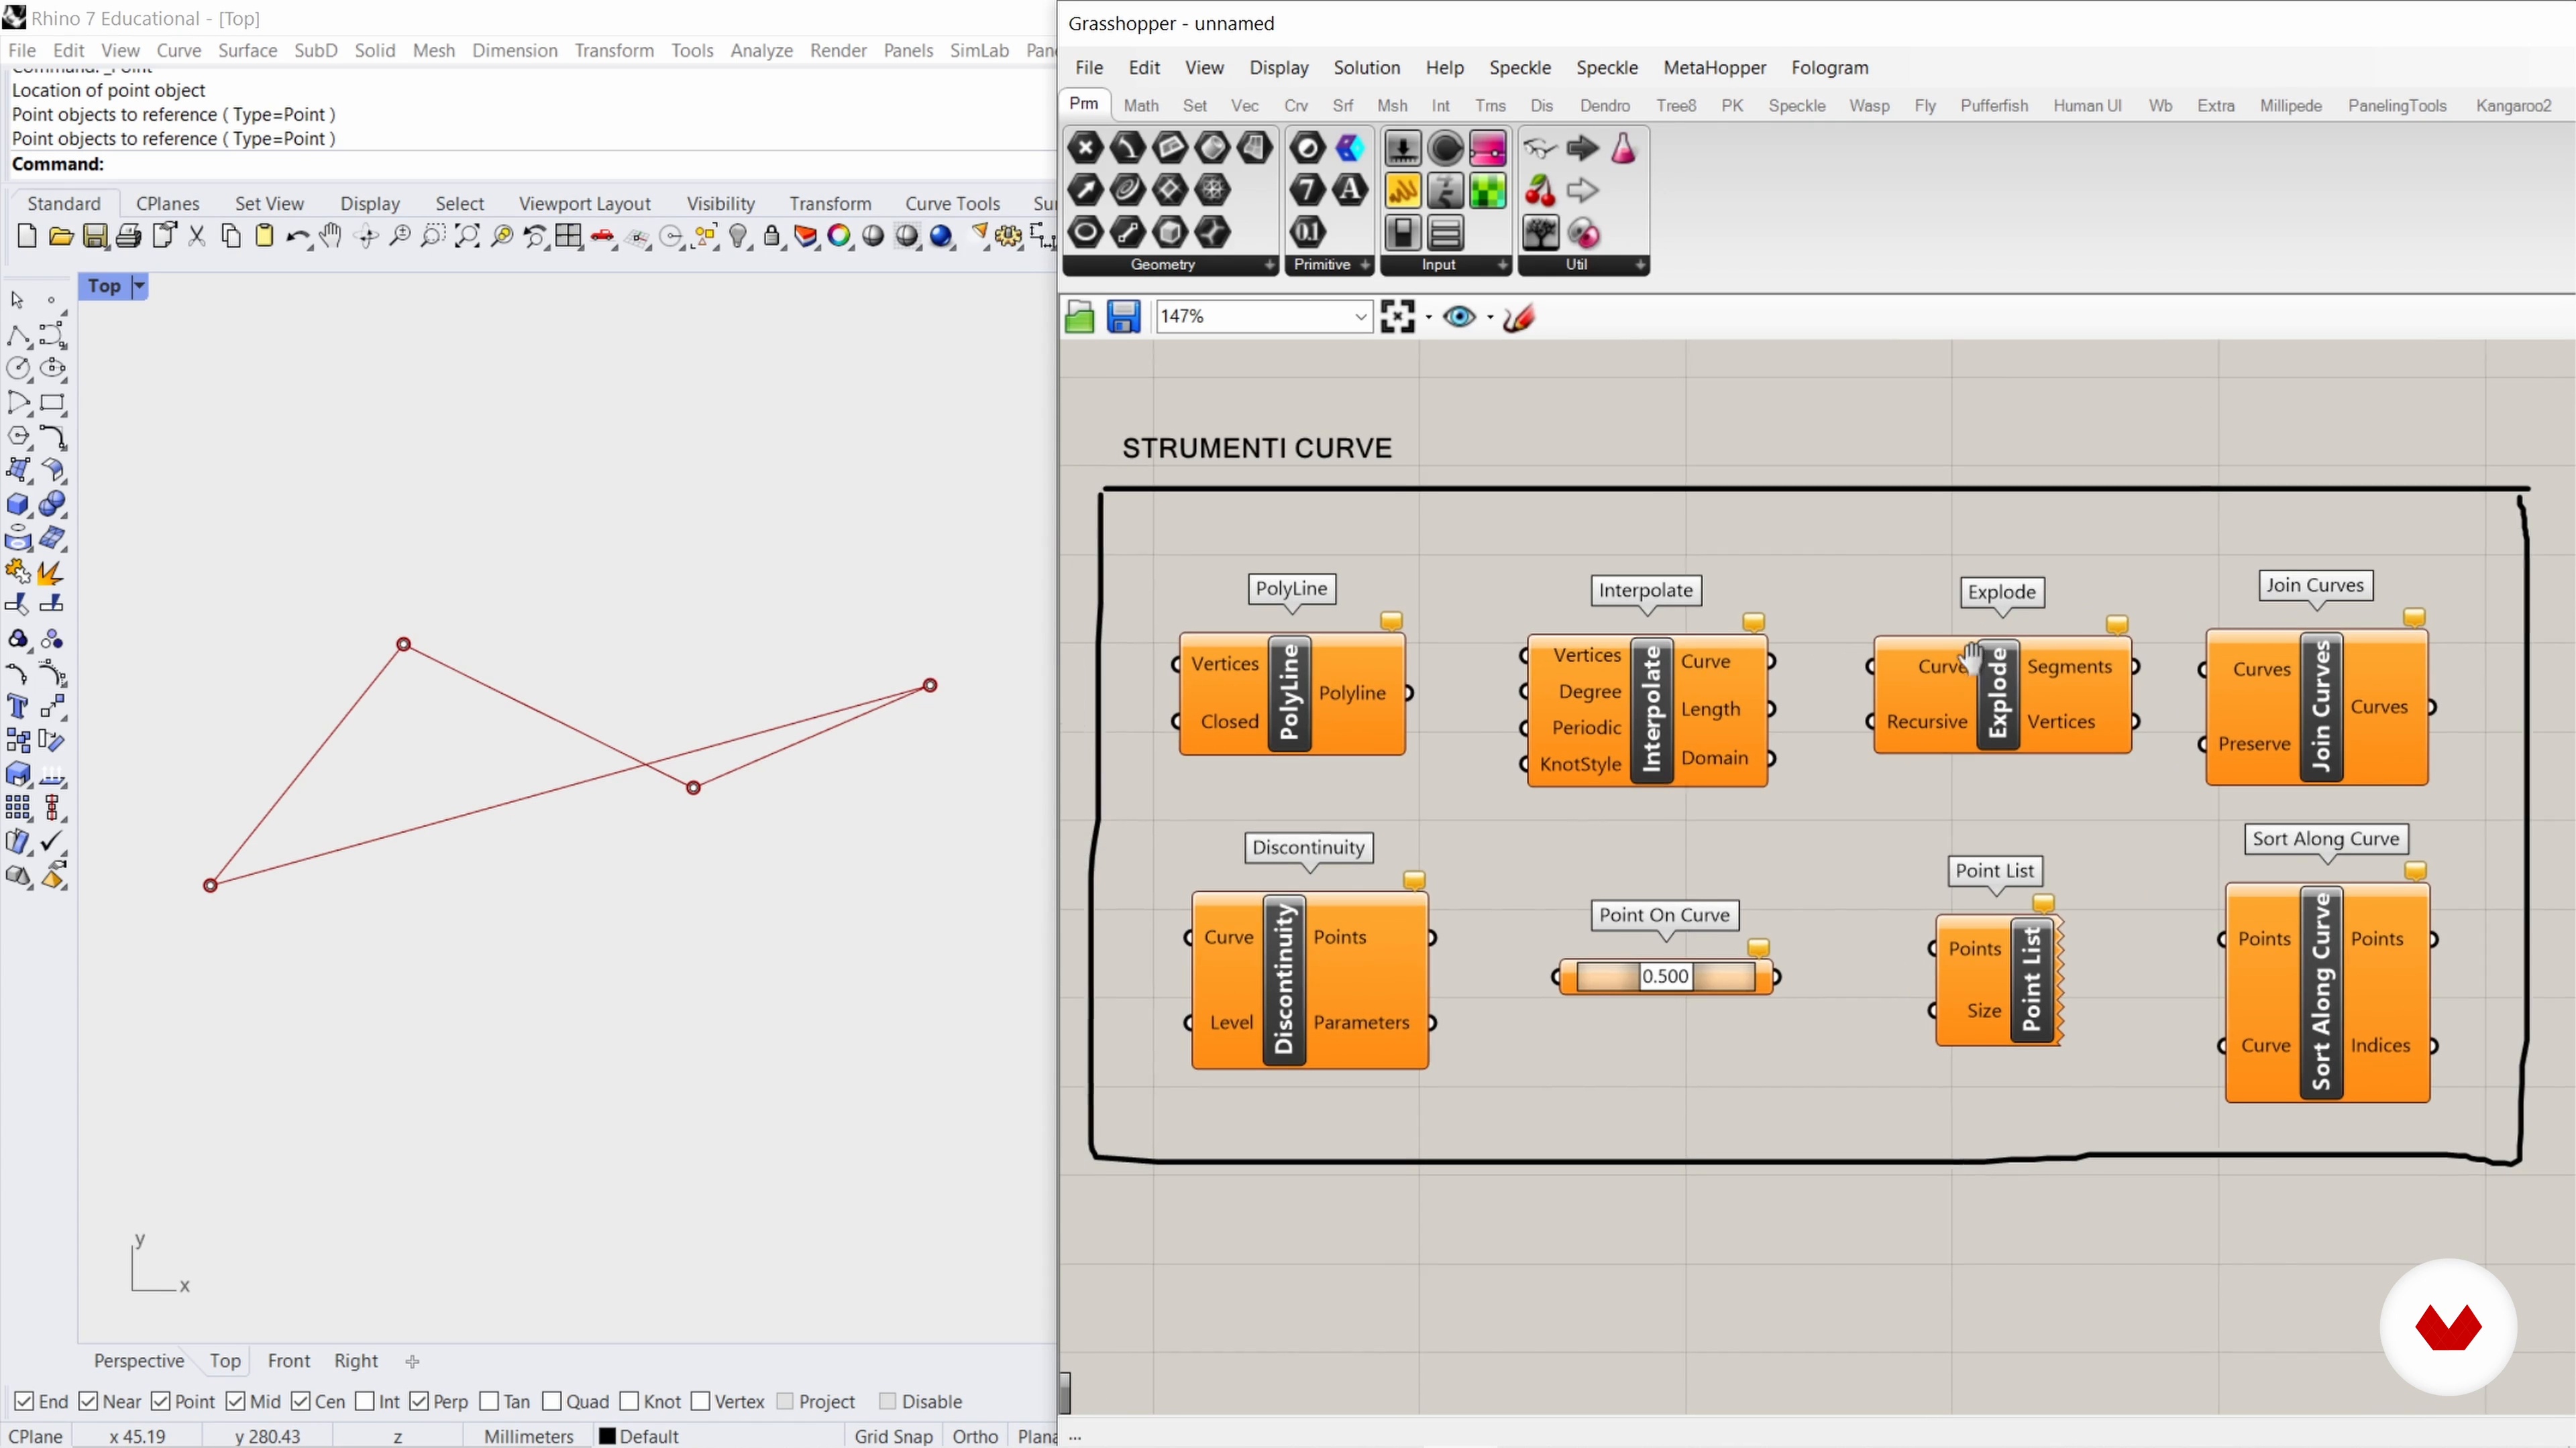Open zoom extents options dropdown arrow
Viewport: 2576px width, 1448px height.
(x=1428, y=318)
